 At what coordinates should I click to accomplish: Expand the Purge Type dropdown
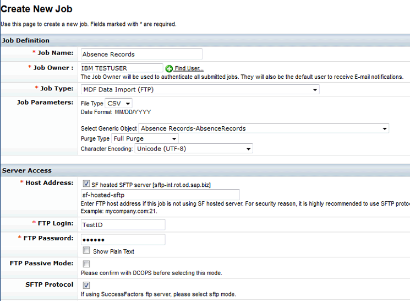coord(145,138)
